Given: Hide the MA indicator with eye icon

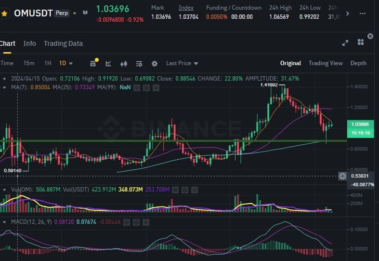Looking at the screenshot, I should (137, 88).
